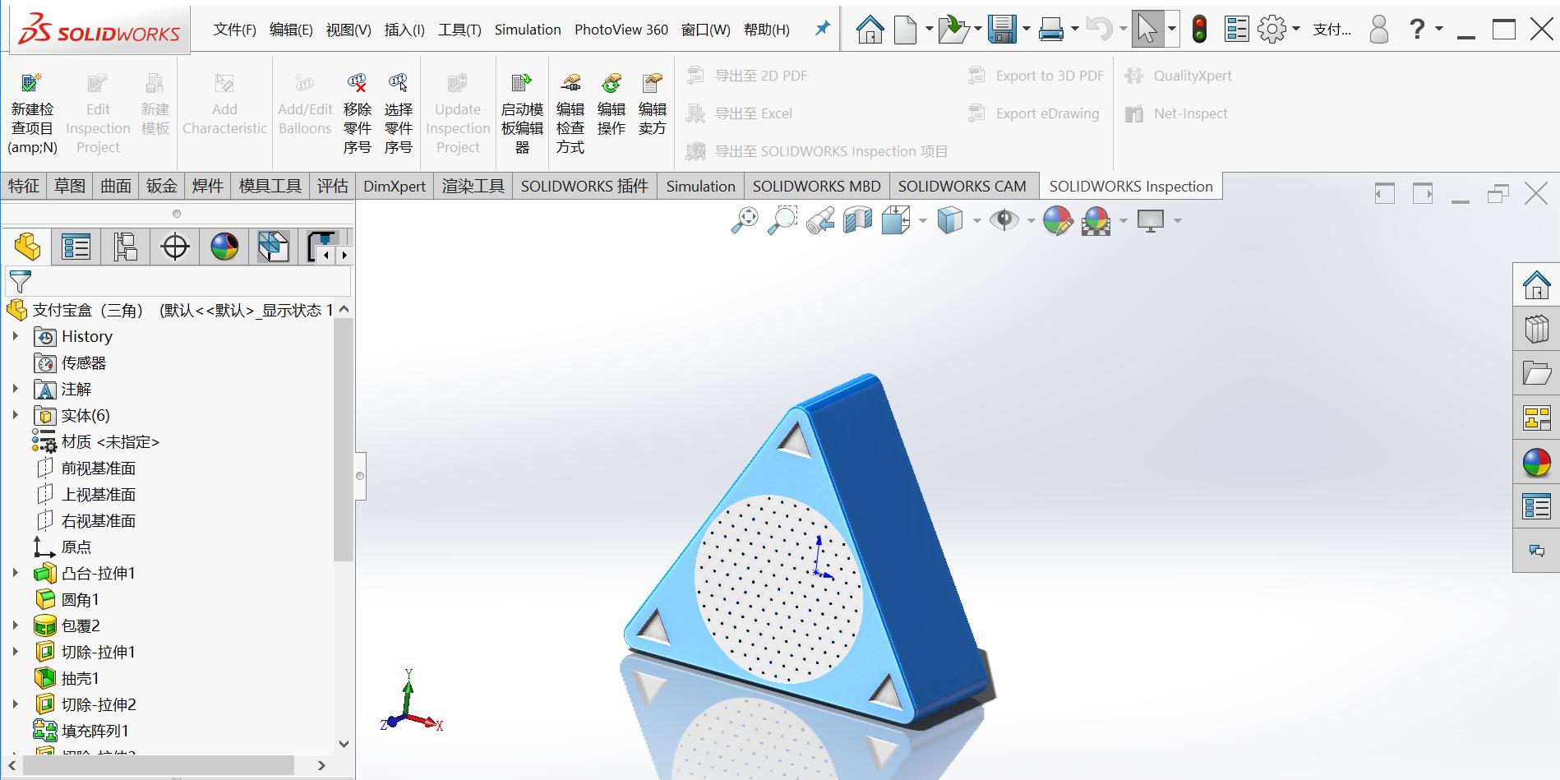Select the 包覆2 feature in the tree
This screenshot has width=1560, height=780.
pyautogui.click(x=81, y=625)
